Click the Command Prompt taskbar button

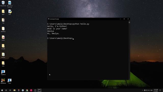pyautogui.click(x=39, y=90)
